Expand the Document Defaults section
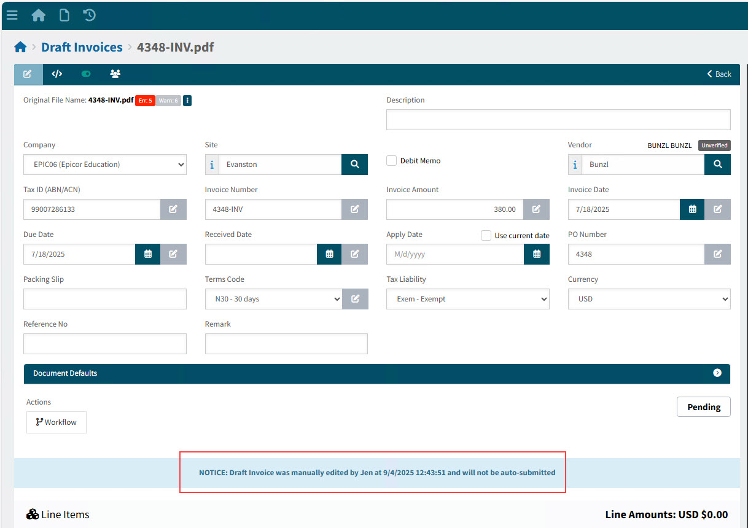This screenshot has height=528, width=748. click(717, 373)
